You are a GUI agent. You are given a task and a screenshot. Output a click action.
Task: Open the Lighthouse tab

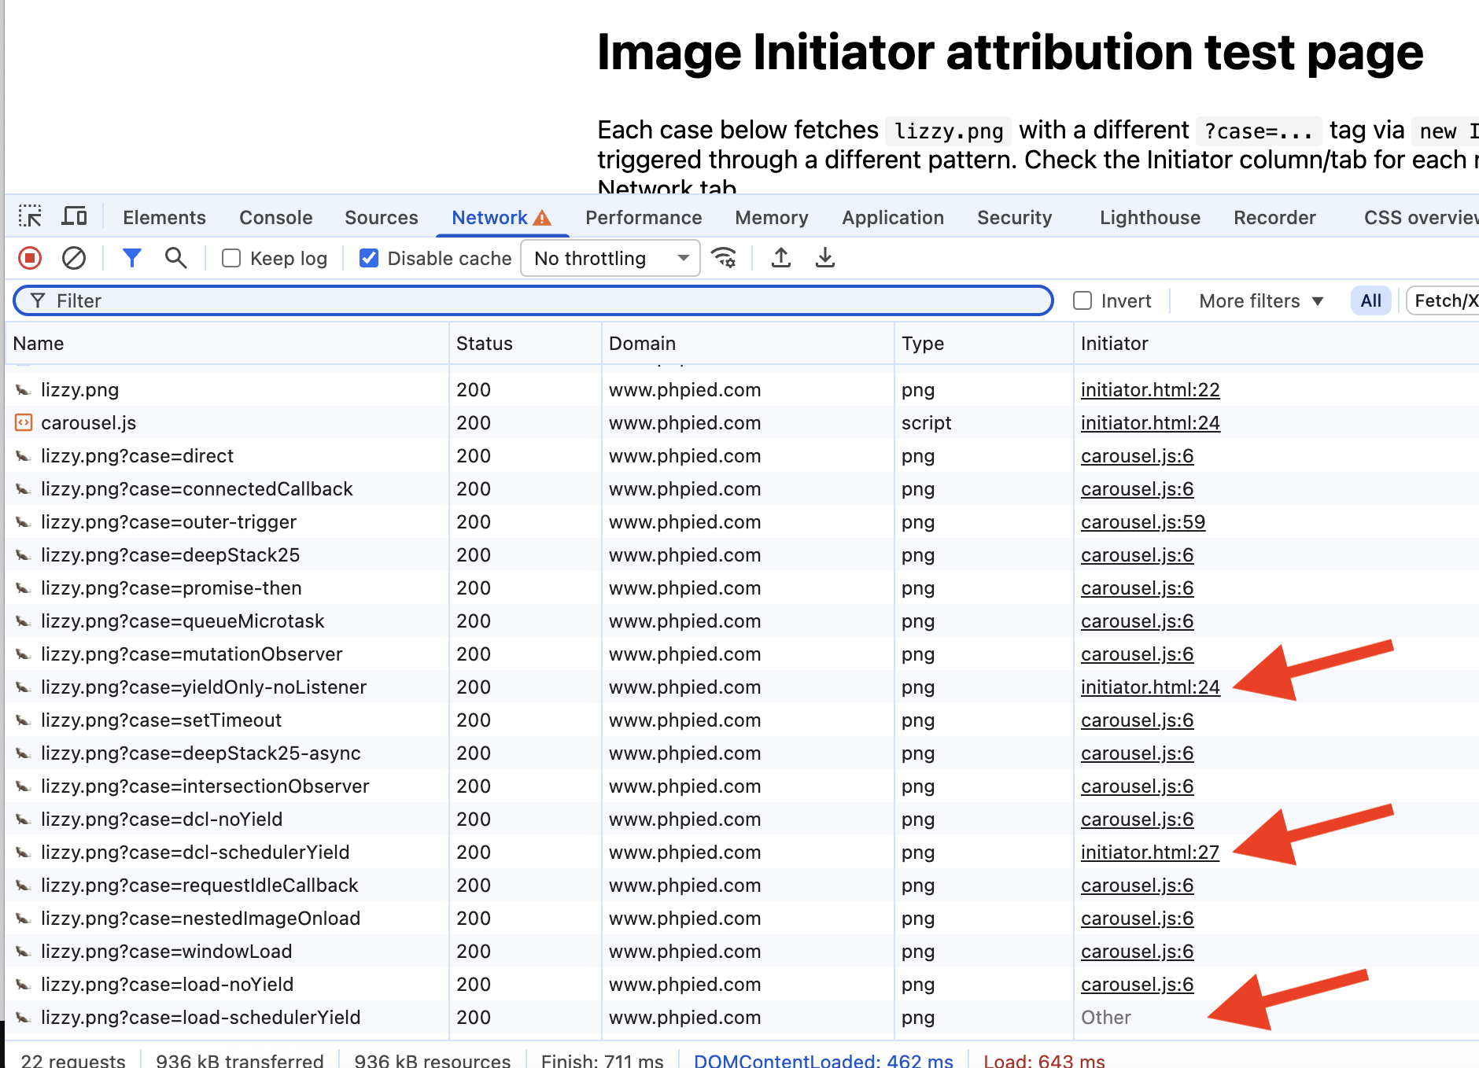tap(1150, 218)
